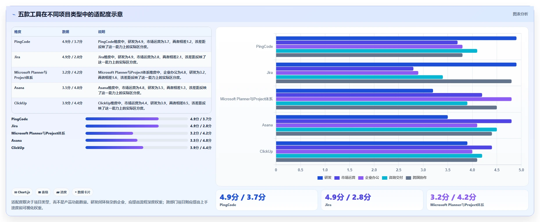Viewport: 540px width, 222px height.
Task: Click the Jira label on the chart axis
Action: pyautogui.click(x=270, y=73)
